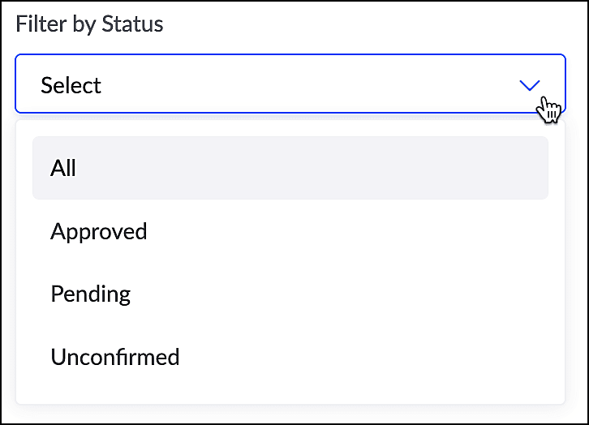
Task: Click the downward arrow beside Select
Action: tap(529, 85)
